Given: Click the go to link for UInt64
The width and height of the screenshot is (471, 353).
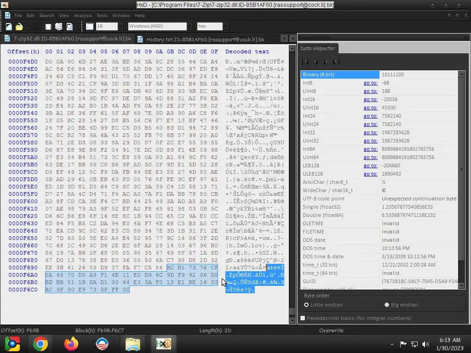Looking at the screenshot, I should coord(370,157).
